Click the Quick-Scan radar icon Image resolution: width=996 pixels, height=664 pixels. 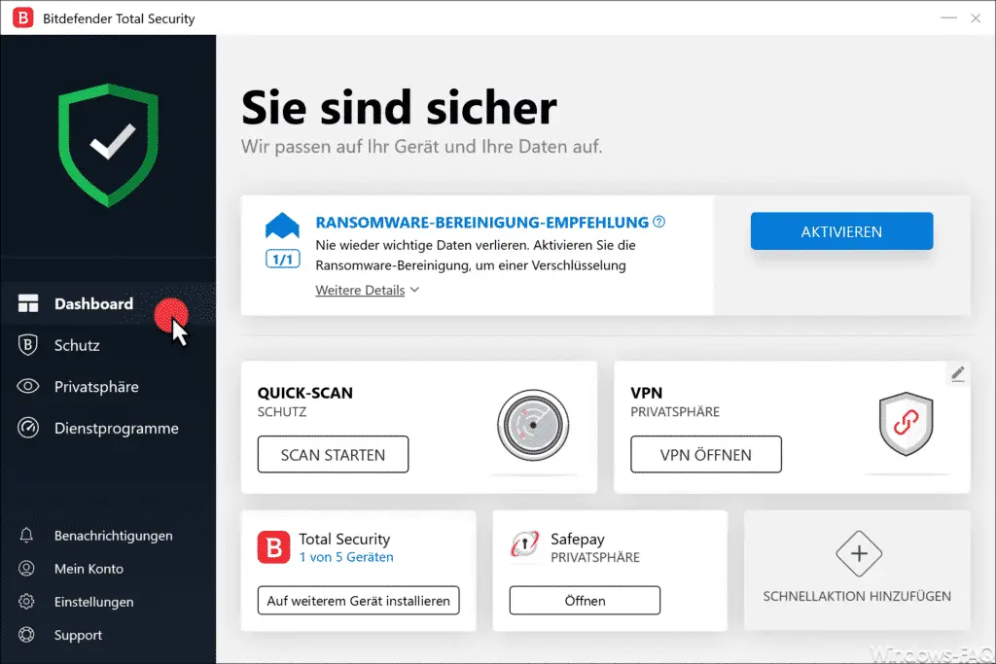pyautogui.click(x=533, y=425)
